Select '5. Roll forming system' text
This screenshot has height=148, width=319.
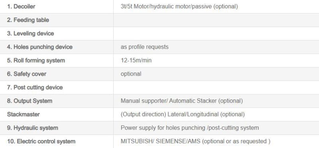(36, 60)
